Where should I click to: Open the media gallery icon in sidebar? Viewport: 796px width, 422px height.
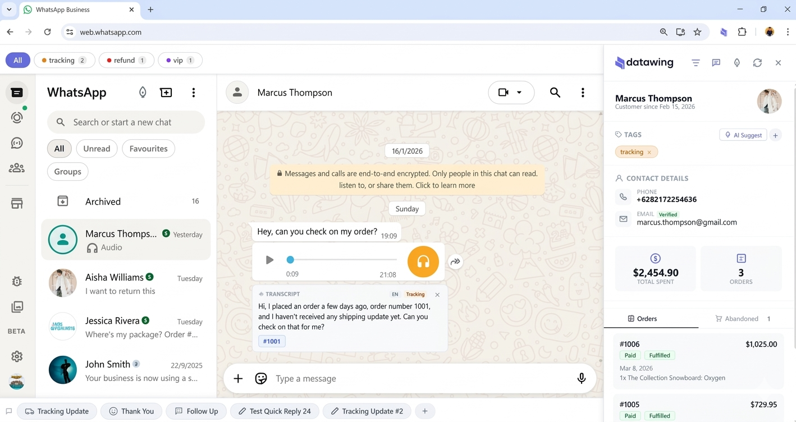point(17,306)
